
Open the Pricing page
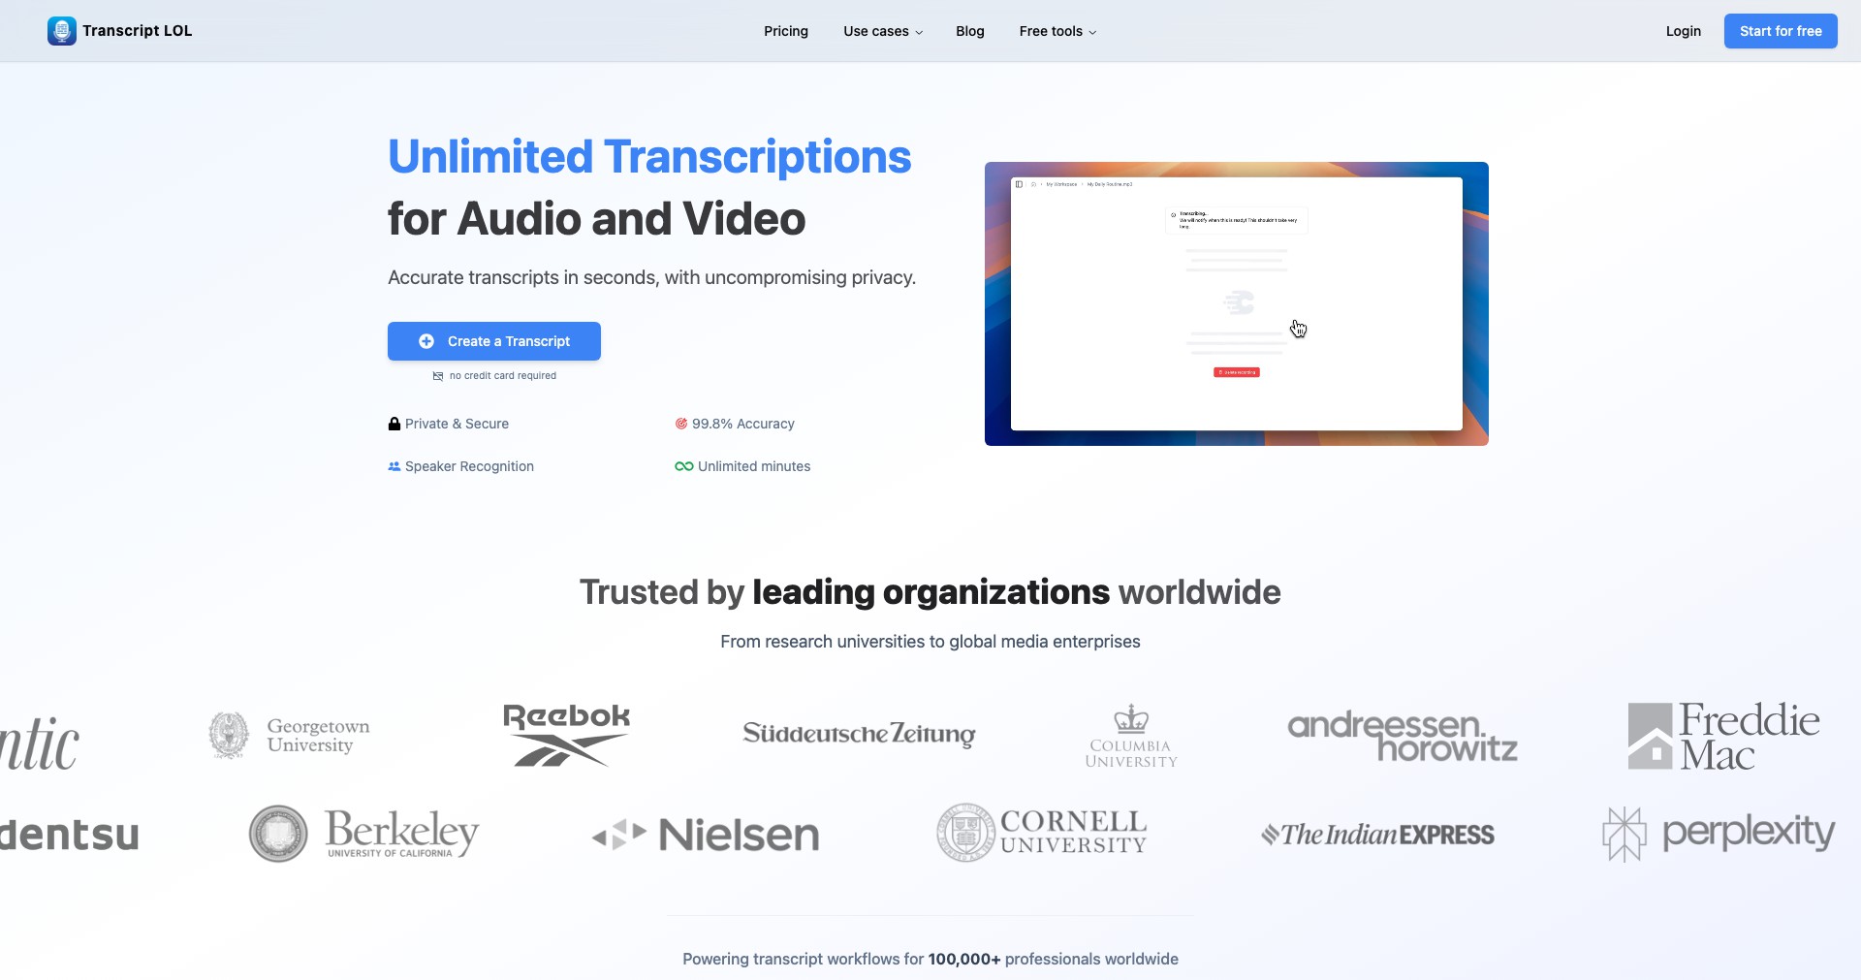point(786,31)
